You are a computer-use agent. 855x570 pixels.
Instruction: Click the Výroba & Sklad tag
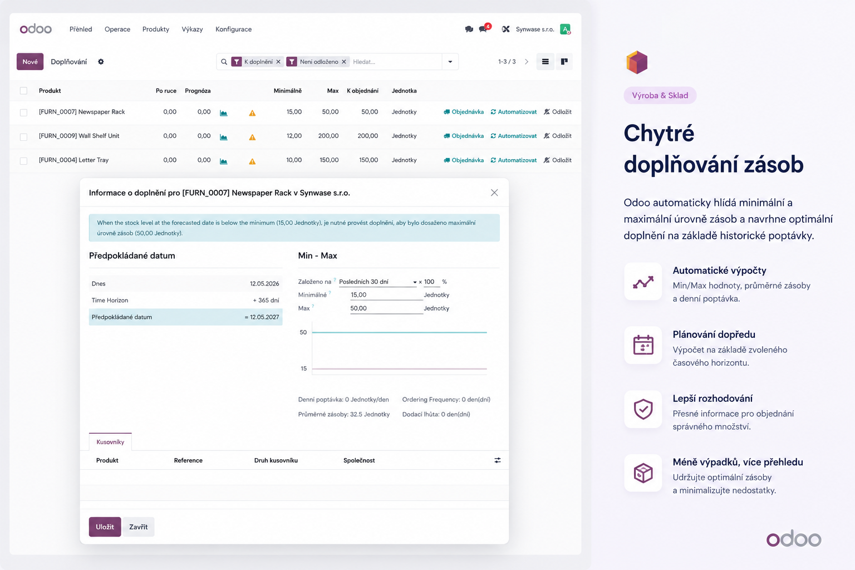(660, 95)
